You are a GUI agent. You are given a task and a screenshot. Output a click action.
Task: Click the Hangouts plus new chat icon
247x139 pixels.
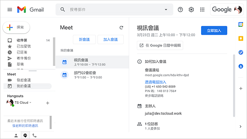[47, 103]
